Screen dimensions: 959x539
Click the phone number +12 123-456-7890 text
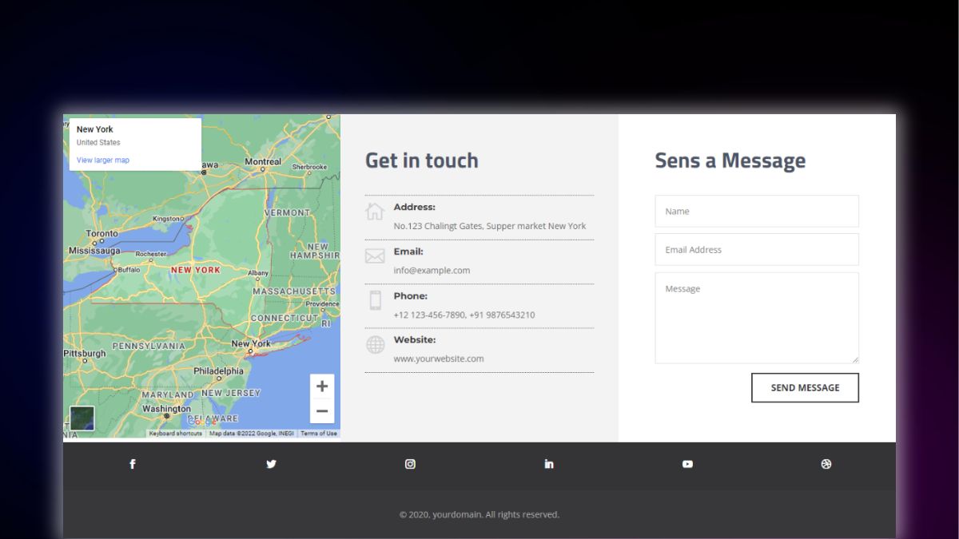pos(430,315)
